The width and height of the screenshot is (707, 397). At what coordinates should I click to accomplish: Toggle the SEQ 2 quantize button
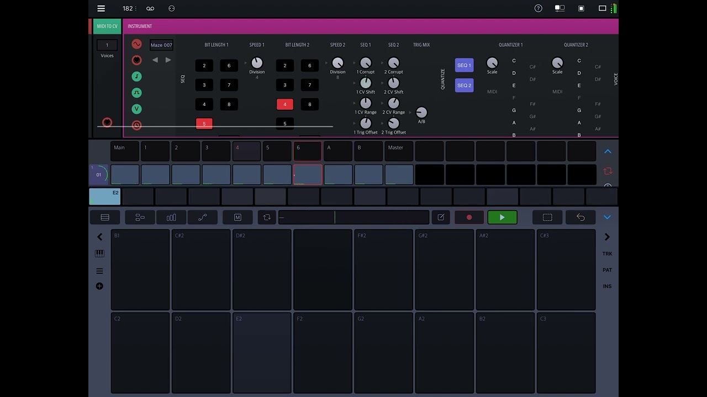pyautogui.click(x=464, y=85)
